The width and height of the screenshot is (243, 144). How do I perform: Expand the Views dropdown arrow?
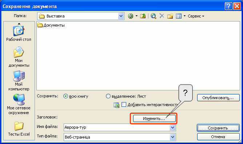[x=184, y=16]
